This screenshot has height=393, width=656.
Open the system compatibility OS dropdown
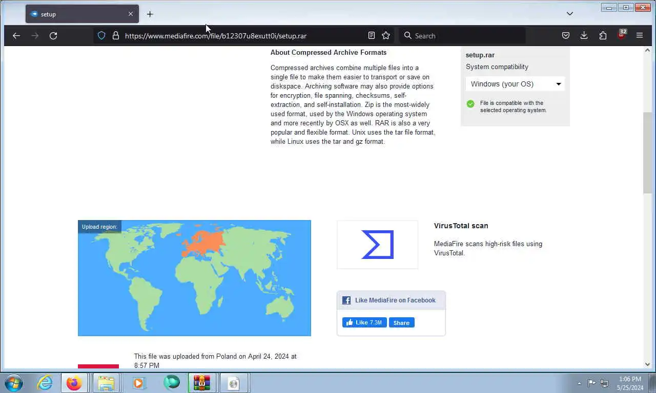tap(516, 84)
